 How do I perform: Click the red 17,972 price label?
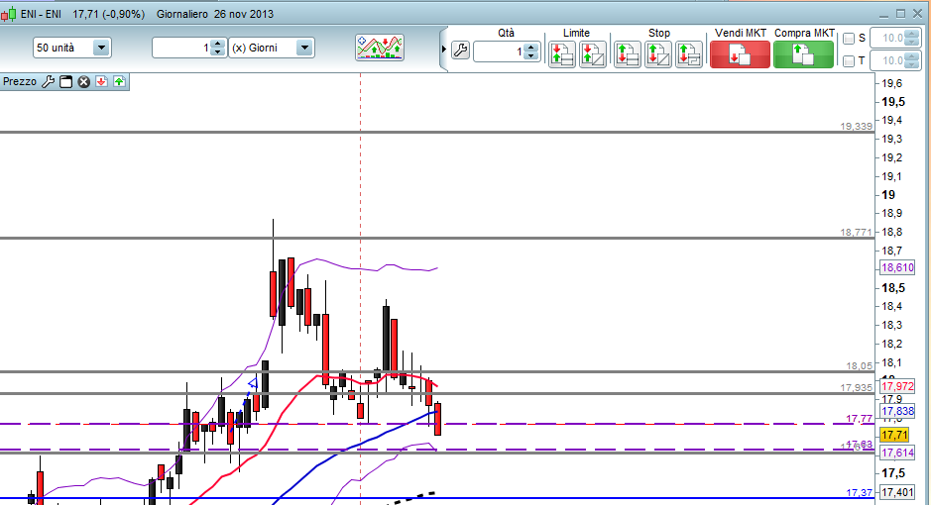897,386
